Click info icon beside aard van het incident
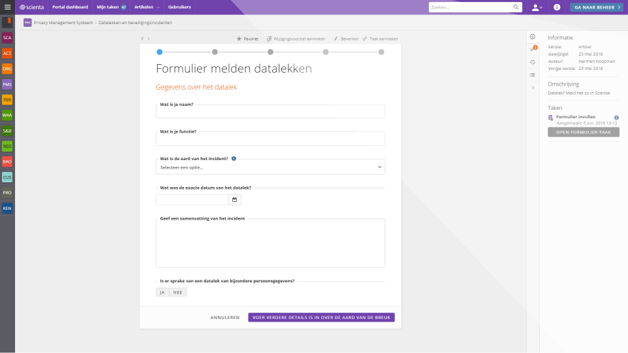628x353 pixels. [234, 158]
